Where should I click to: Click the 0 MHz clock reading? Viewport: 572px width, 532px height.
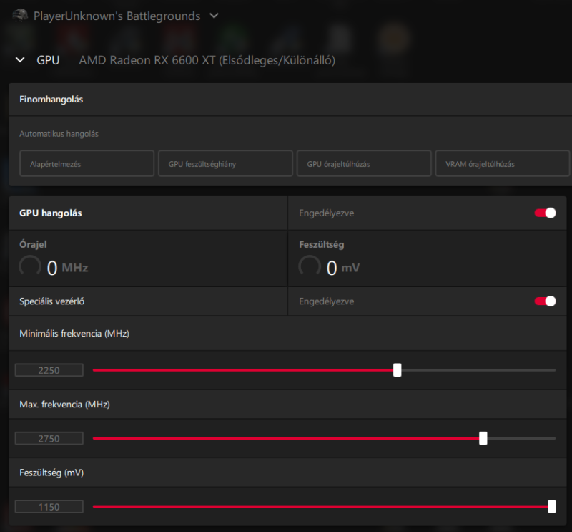tap(67, 268)
